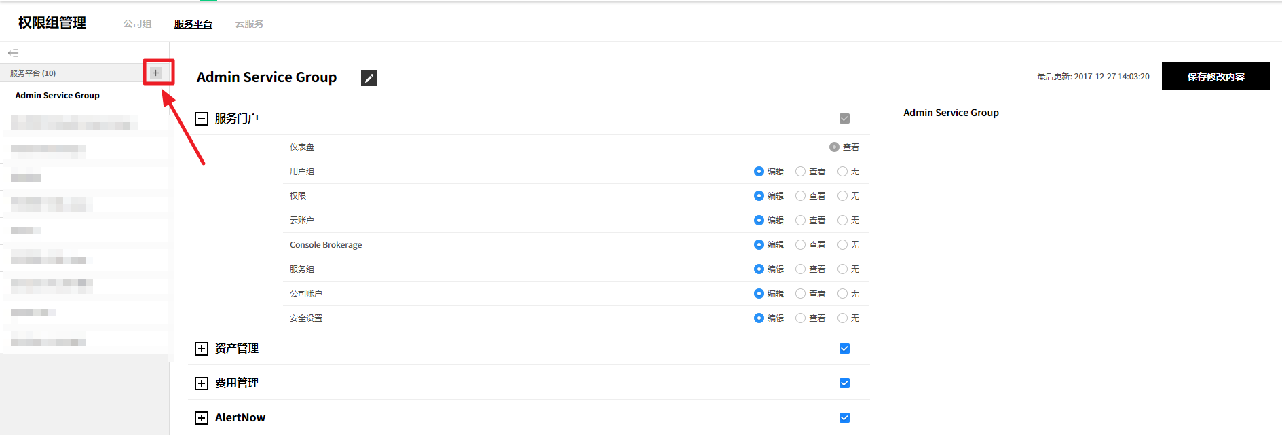Screen dimensions: 1282x435
Task: Toggle the AlertNow checkbox
Action: pos(844,418)
